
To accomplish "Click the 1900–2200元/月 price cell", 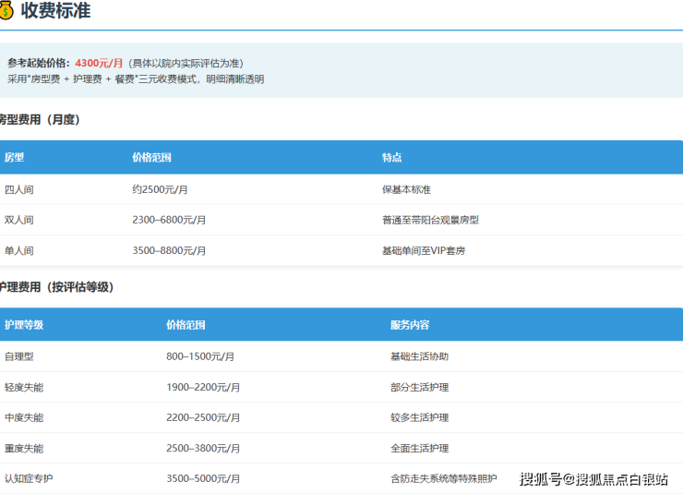I will tap(203, 387).
